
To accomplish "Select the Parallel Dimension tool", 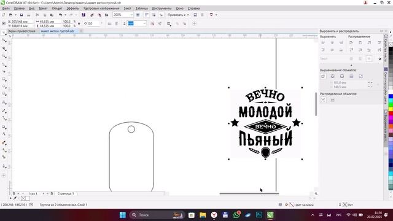I will coord(4,110).
